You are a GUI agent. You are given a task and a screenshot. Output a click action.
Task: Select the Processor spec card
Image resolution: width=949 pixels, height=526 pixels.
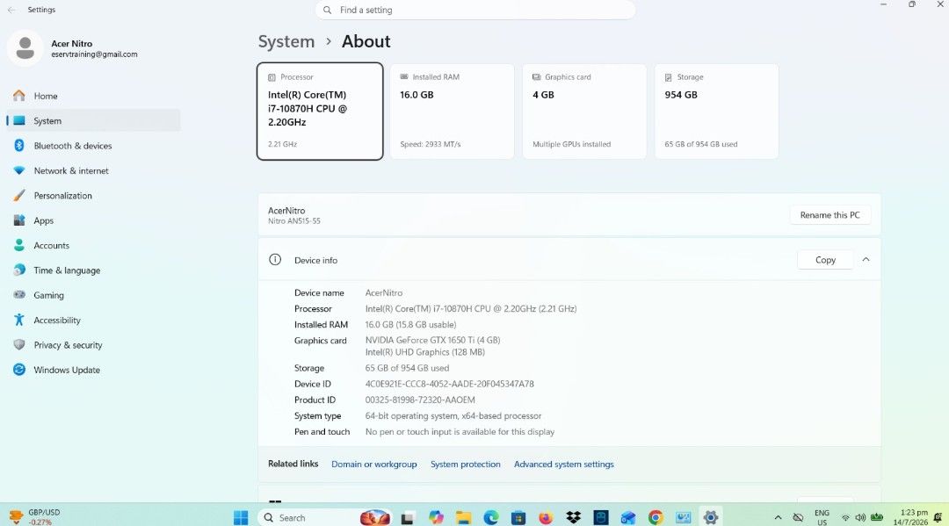pyautogui.click(x=320, y=112)
